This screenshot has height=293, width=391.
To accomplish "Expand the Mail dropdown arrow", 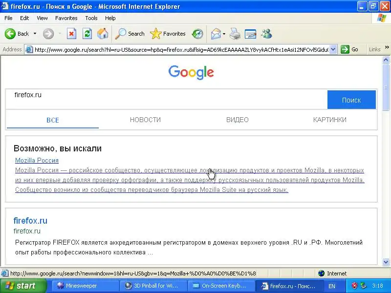I will pos(224,34).
